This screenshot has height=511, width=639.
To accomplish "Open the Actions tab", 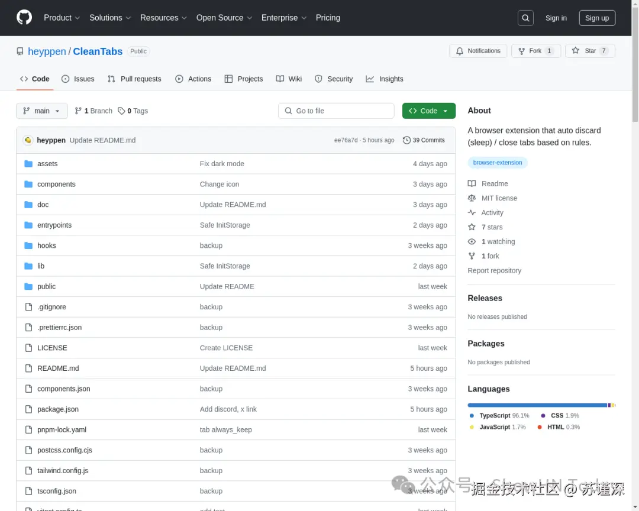I will pyautogui.click(x=193, y=79).
